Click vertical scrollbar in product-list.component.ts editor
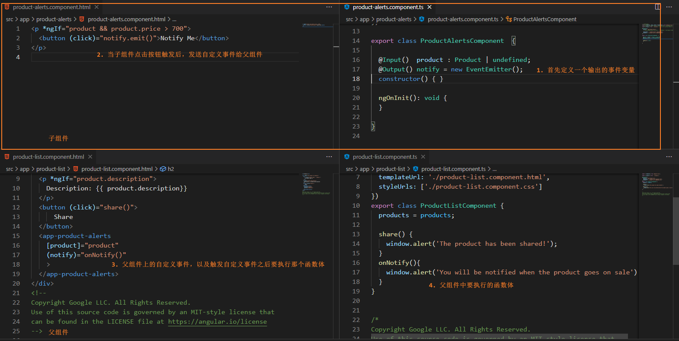Image resolution: width=679 pixels, height=341 pixels. 676,232
